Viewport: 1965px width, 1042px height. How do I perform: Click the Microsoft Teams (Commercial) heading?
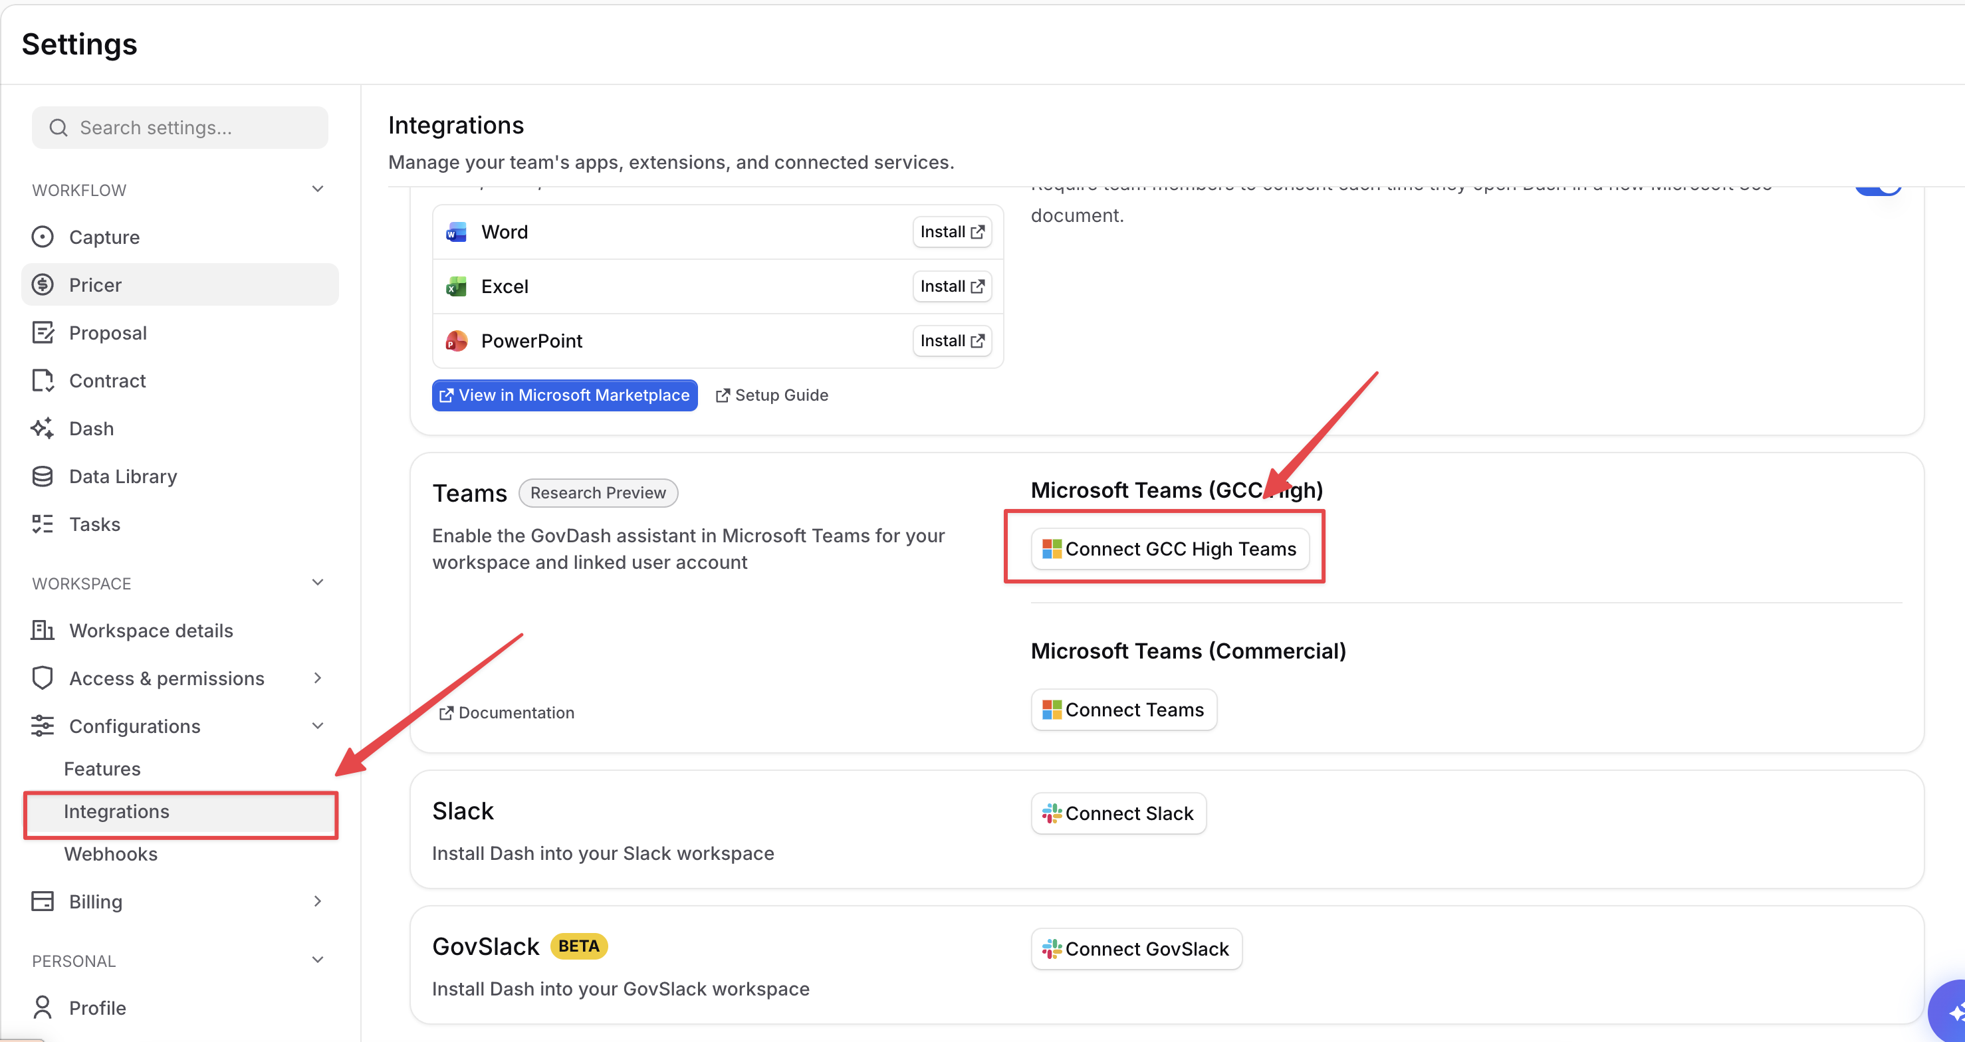[1189, 651]
